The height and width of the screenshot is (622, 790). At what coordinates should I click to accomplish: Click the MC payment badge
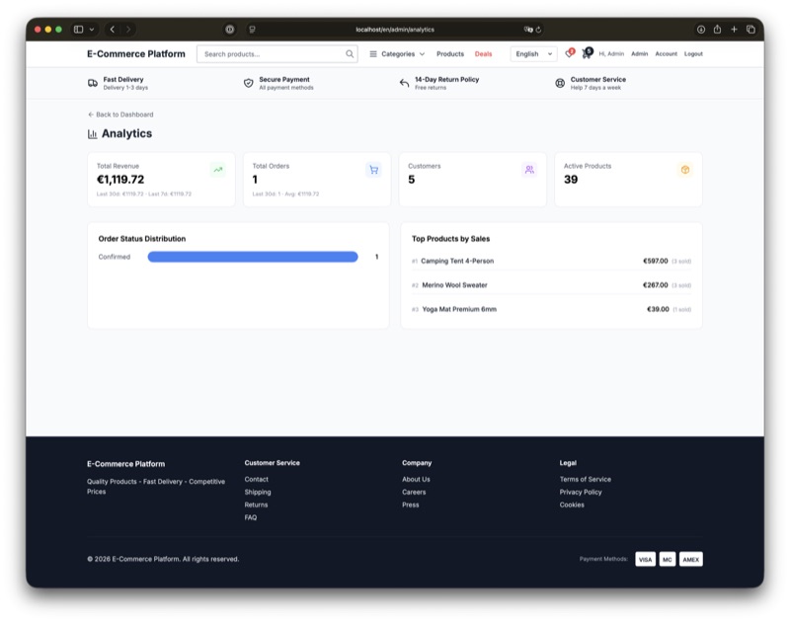668,559
